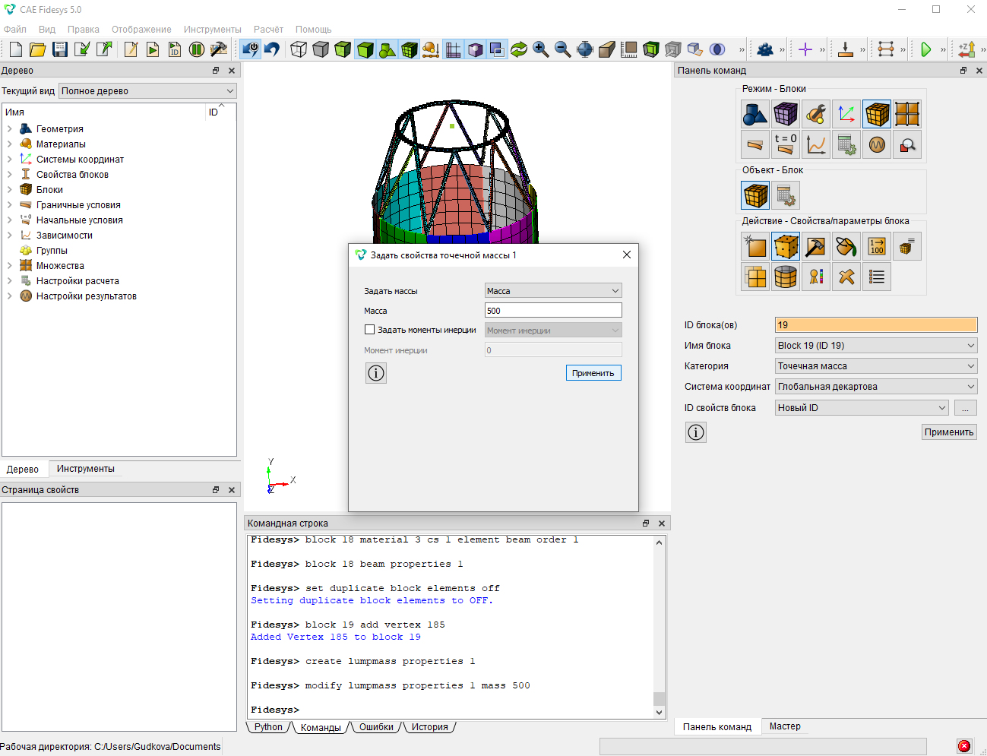Click the paint bucket block action icon
Image resolution: width=987 pixels, height=756 pixels.
(846, 246)
